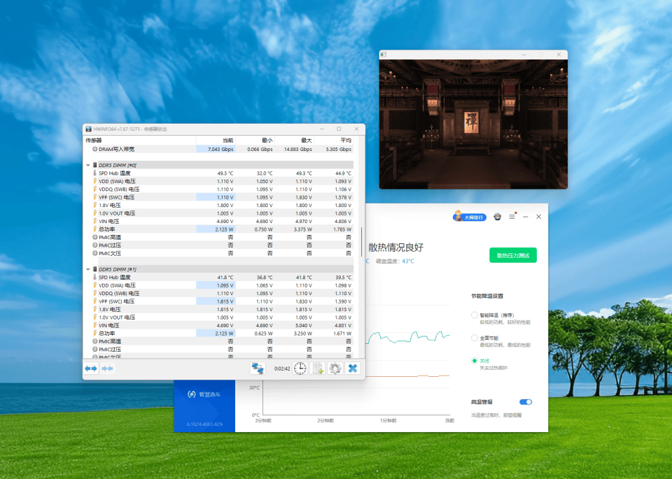Collapse the DDR5 DIMM [#0] sensor group
672x479 pixels.
click(x=88, y=165)
